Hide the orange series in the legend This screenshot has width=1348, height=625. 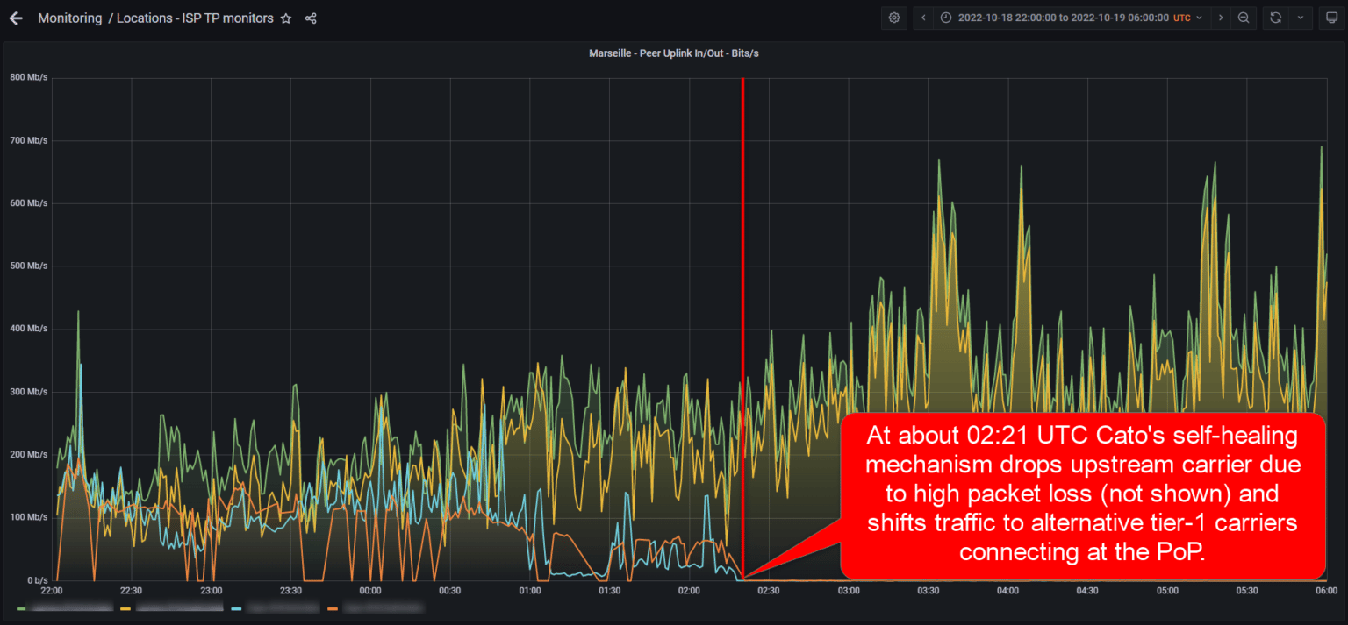tap(386, 607)
